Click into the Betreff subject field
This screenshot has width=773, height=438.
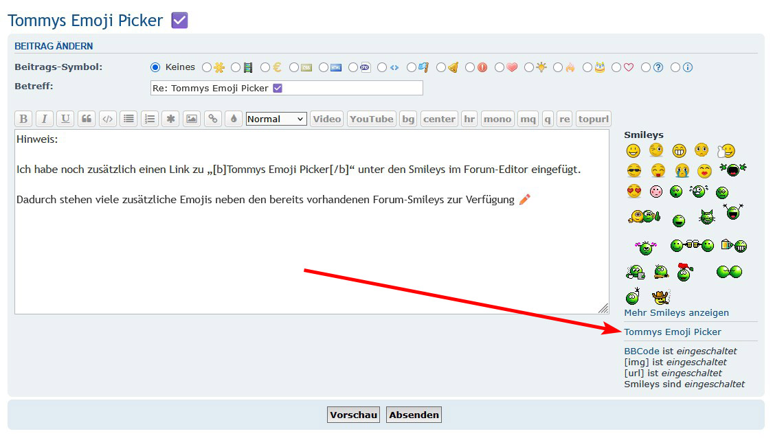pos(286,88)
